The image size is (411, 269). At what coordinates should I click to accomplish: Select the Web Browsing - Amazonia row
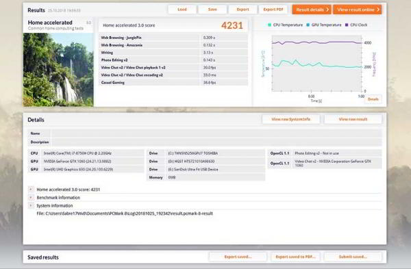(x=173, y=45)
